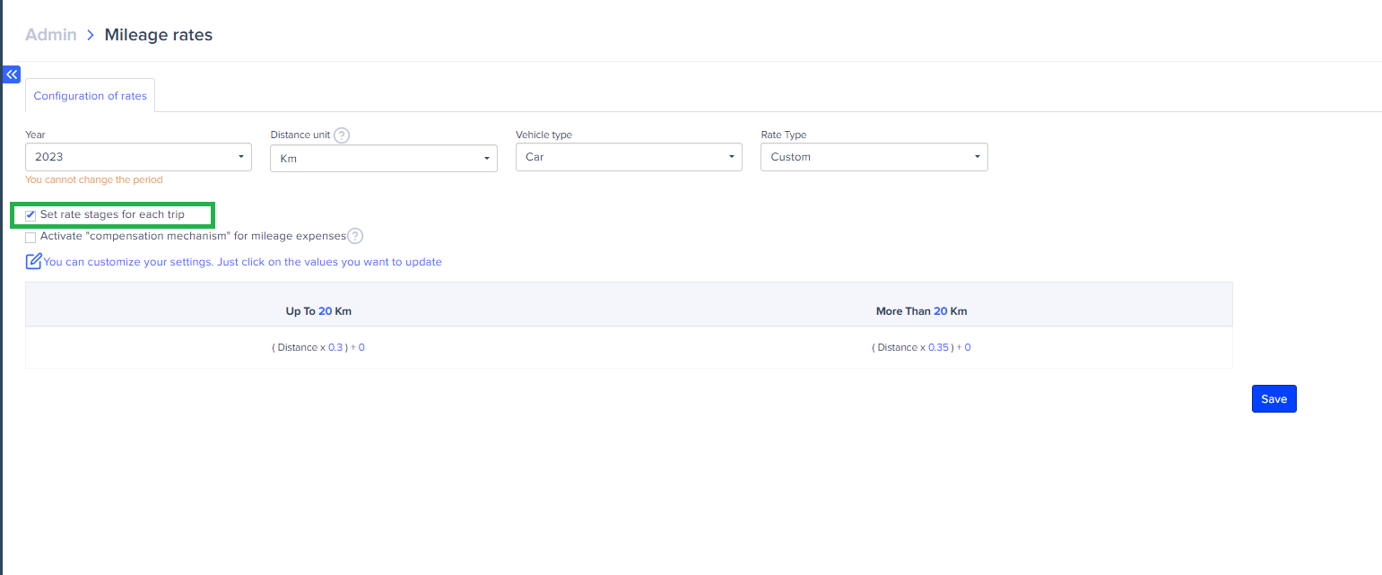The width and height of the screenshot is (1382, 575).
Task: Go to Admin via the breadcrumb
Action: point(51,35)
